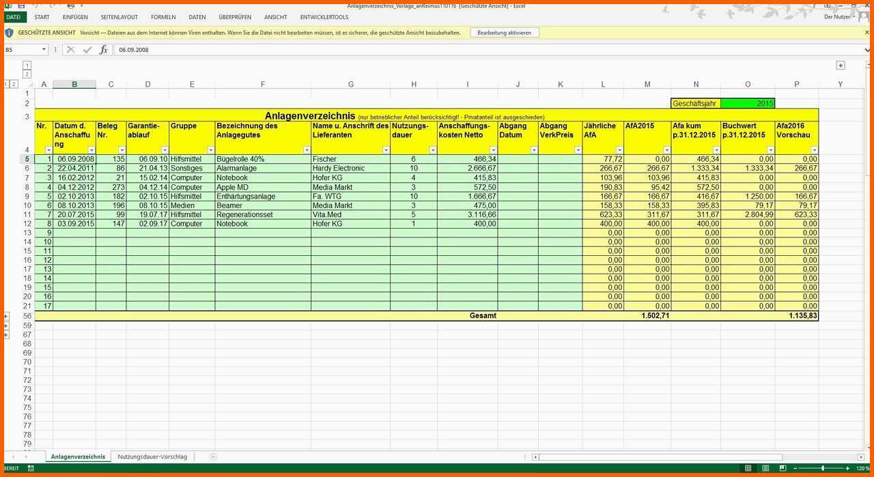The image size is (874, 477).
Task: Open the Gruppe column filter dropdown
Action: (x=210, y=149)
